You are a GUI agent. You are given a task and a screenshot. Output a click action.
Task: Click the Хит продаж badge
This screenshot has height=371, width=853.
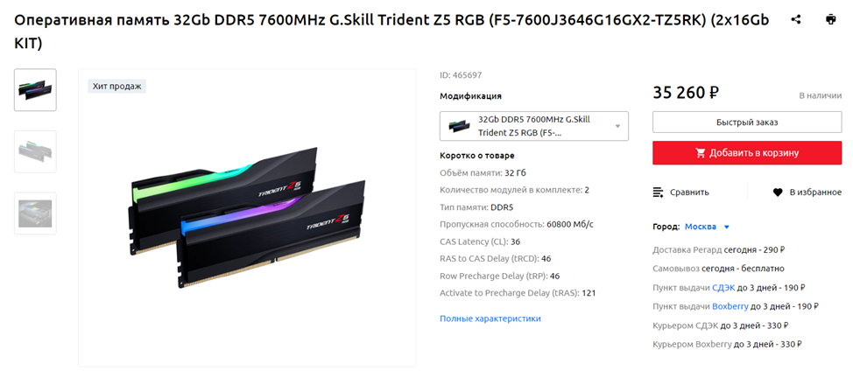point(117,87)
